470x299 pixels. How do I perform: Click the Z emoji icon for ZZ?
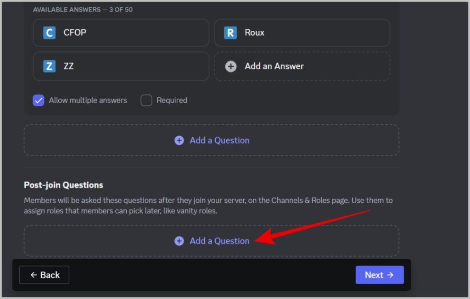(50, 66)
